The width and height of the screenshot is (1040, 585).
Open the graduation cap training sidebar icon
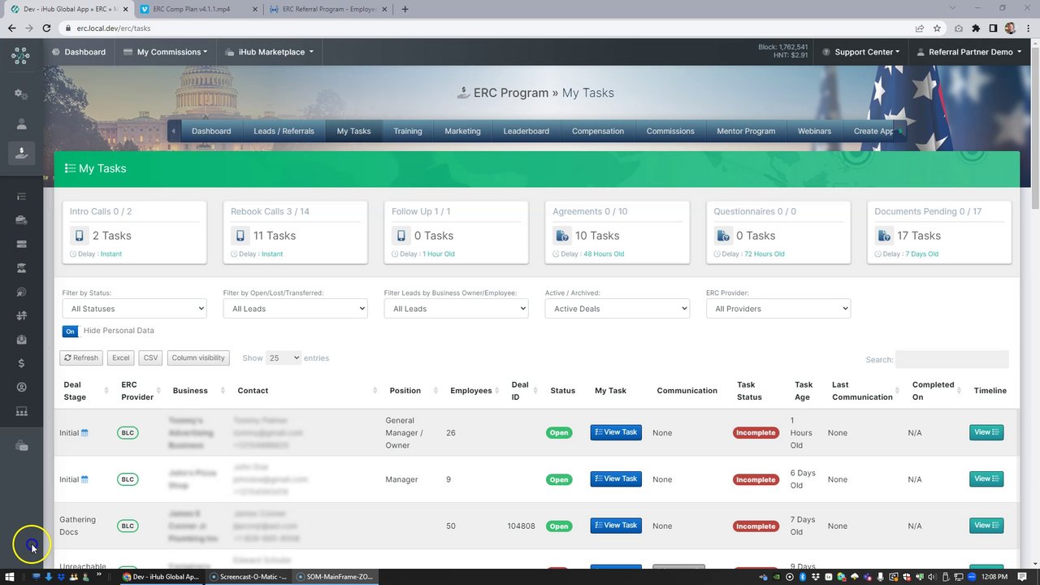point(21,268)
